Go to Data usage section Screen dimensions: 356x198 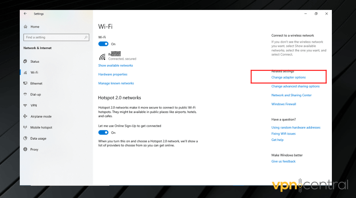[x=38, y=139]
